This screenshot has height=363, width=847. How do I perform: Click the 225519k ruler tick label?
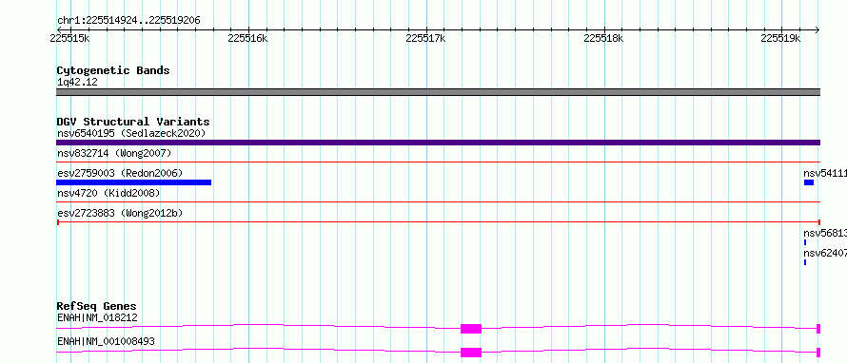tap(780, 39)
